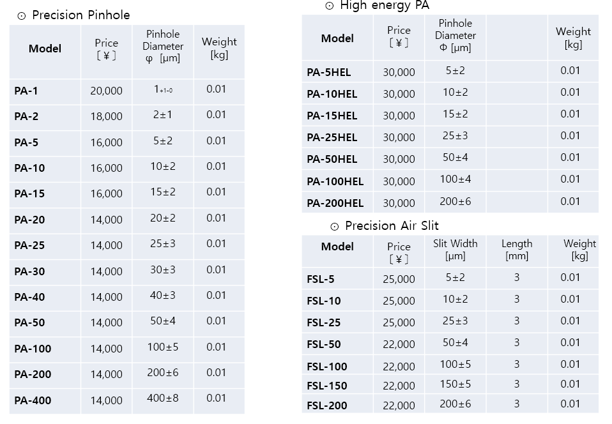Select the PA-1 model cell
This screenshot has width=612, height=424.
pos(45,91)
